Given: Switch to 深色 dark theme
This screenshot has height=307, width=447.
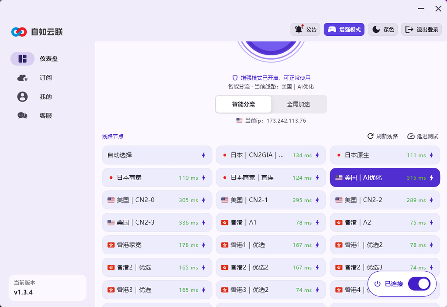Looking at the screenshot, I should (x=383, y=29).
